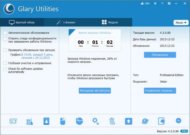Toggle Check for software updates automatically
The width and height of the screenshot is (190, 135).
click(5, 69)
